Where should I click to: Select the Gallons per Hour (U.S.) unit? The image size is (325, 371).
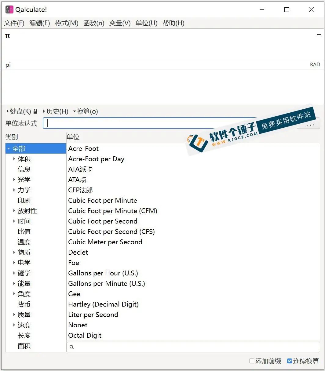pyautogui.click(x=193, y=273)
